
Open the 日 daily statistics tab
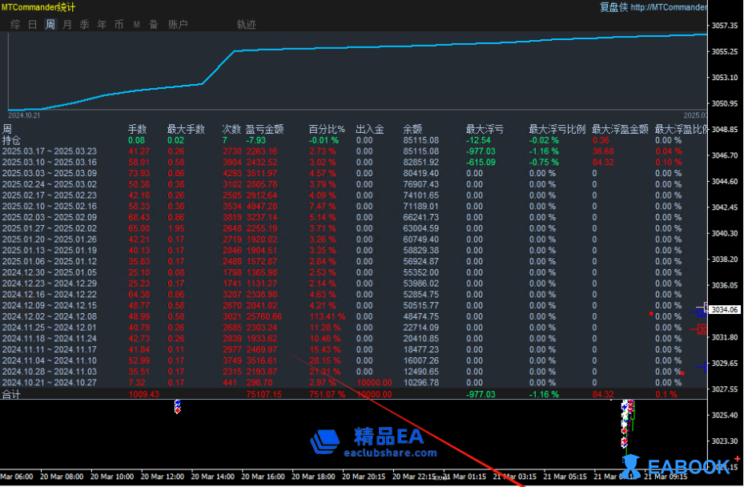(x=33, y=25)
